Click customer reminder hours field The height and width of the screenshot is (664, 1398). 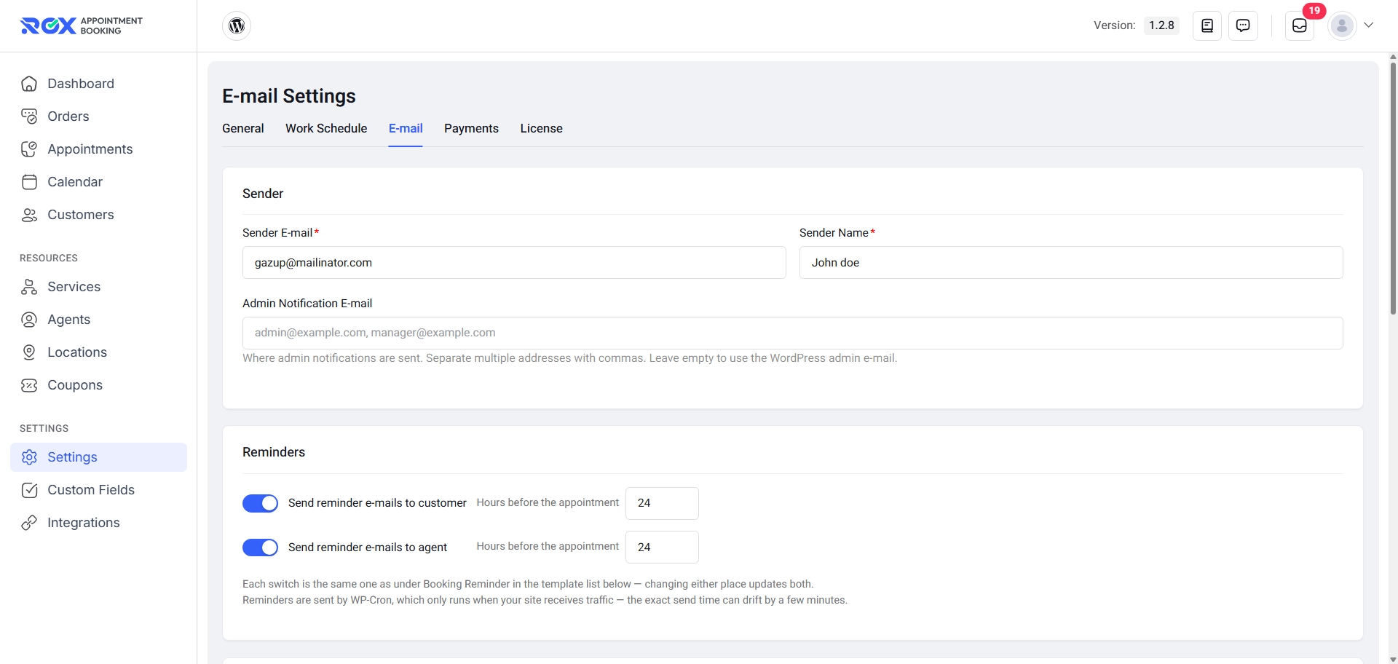tap(662, 503)
